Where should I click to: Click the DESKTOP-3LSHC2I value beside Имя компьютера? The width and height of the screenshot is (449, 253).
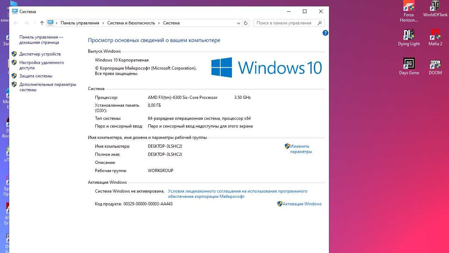coord(165,146)
